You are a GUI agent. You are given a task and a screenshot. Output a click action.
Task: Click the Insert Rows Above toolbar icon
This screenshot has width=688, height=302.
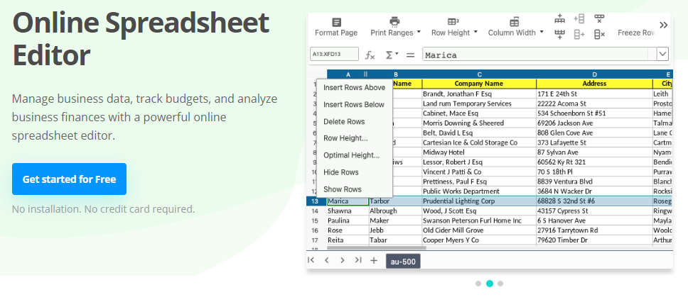pyautogui.click(x=559, y=19)
